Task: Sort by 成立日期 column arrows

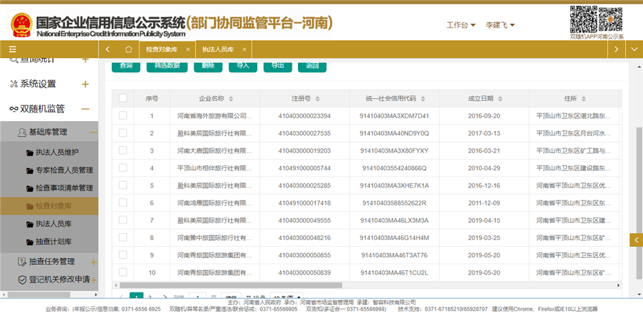Action: [x=501, y=99]
